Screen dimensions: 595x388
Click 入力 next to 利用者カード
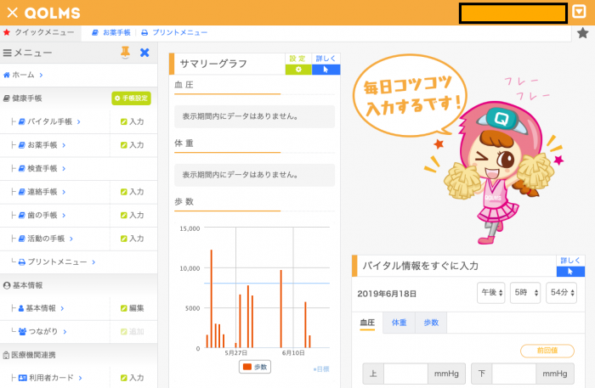[132, 378]
